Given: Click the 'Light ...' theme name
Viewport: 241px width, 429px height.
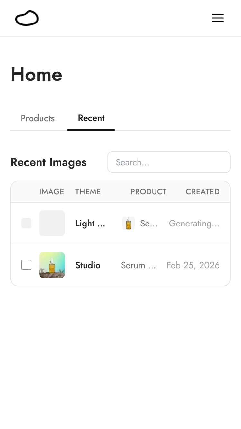Looking at the screenshot, I should click(90, 224).
